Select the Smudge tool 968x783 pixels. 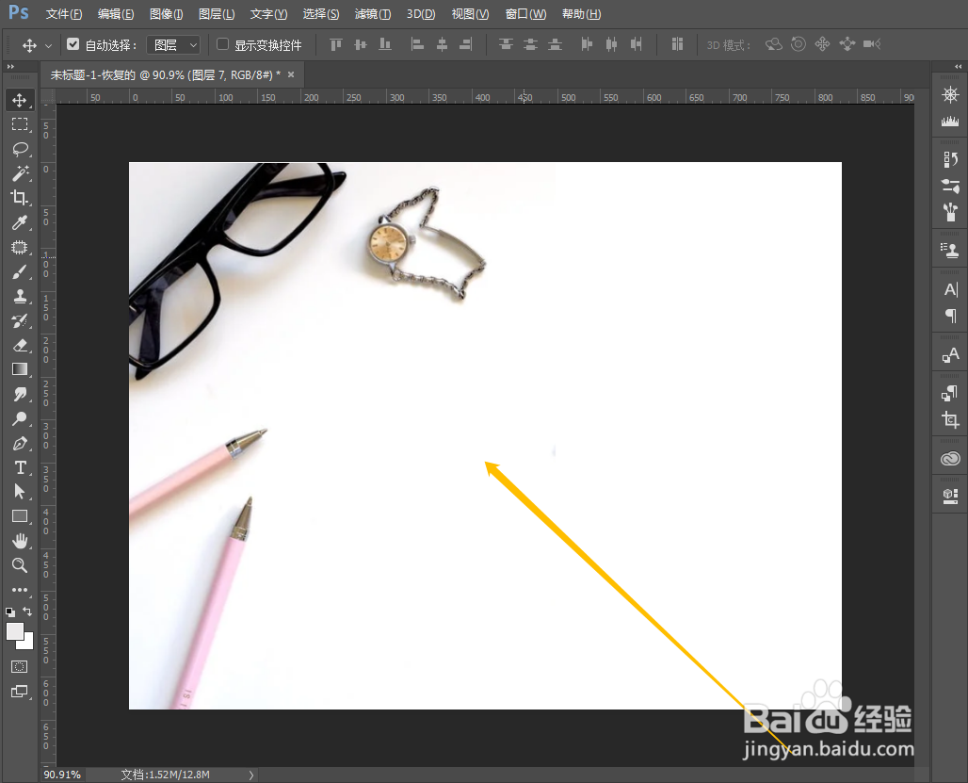20,394
